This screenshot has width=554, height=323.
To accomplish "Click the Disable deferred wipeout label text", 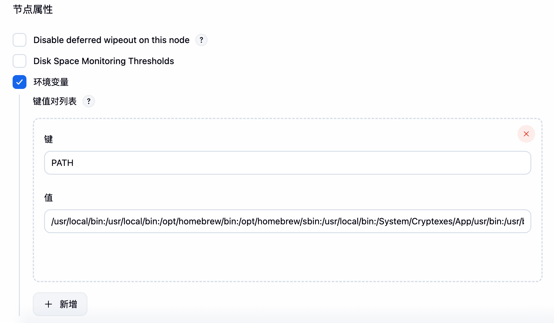I will coord(111,40).
